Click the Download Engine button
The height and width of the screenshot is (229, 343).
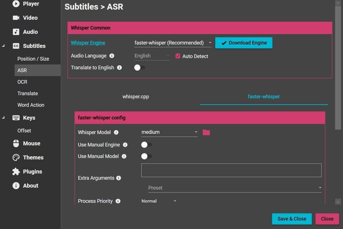pyautogui.click(x=244, y=43)
